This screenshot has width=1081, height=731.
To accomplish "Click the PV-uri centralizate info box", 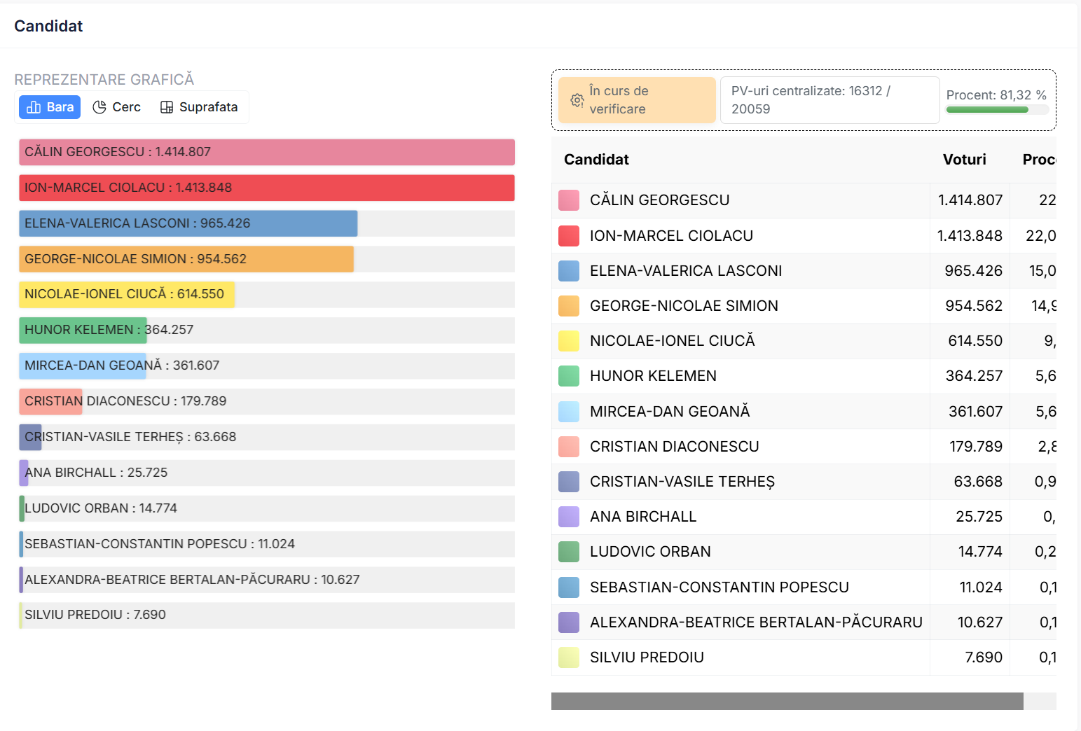I will [x=829, y=100].
